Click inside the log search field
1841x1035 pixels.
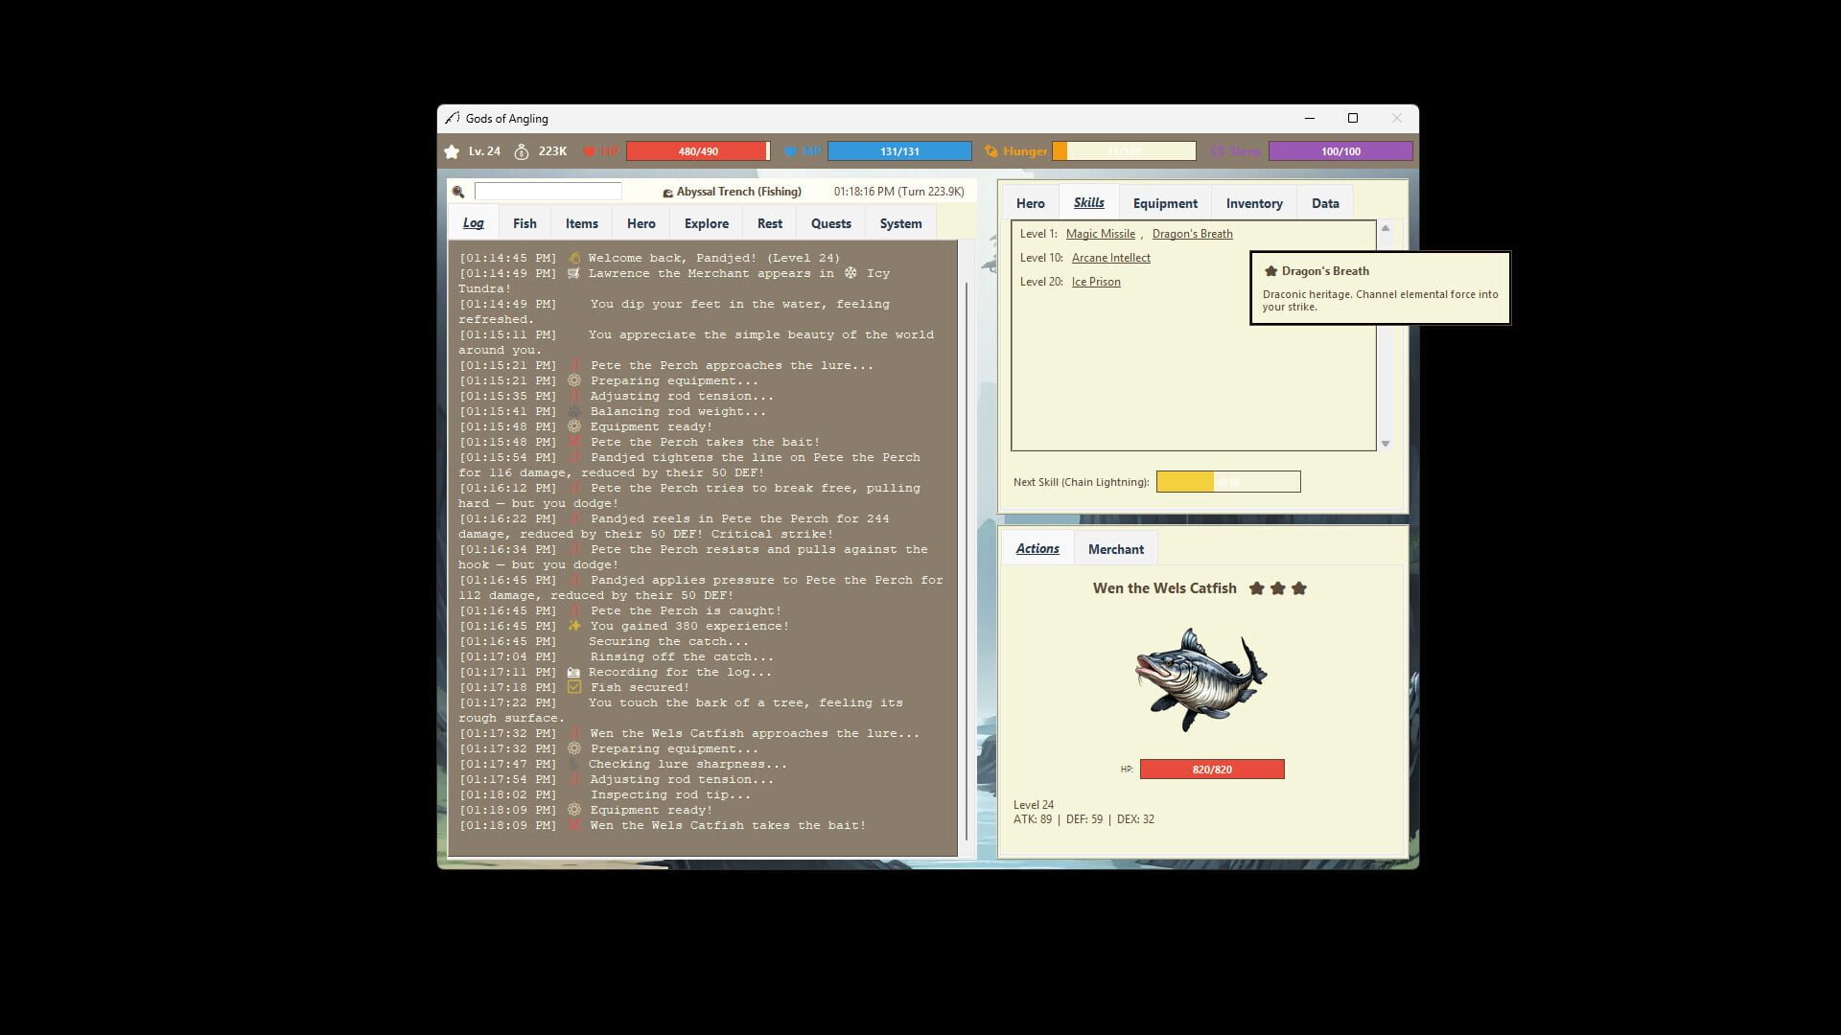547,192
